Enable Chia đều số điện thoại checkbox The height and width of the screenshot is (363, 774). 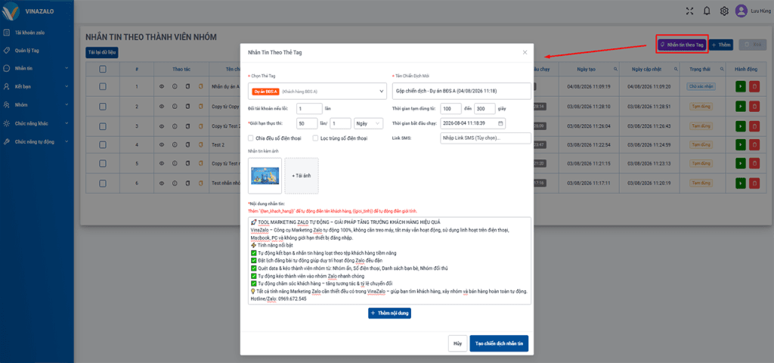pyautogui.click(x=251, y=138)
